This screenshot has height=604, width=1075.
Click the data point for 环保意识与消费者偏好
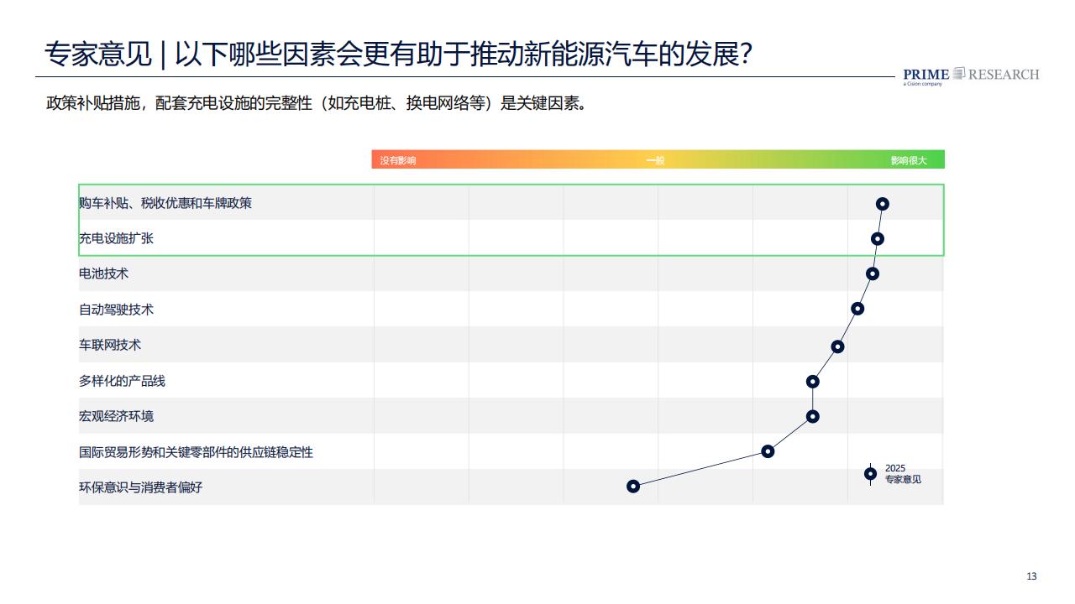[x=633, y=487]
